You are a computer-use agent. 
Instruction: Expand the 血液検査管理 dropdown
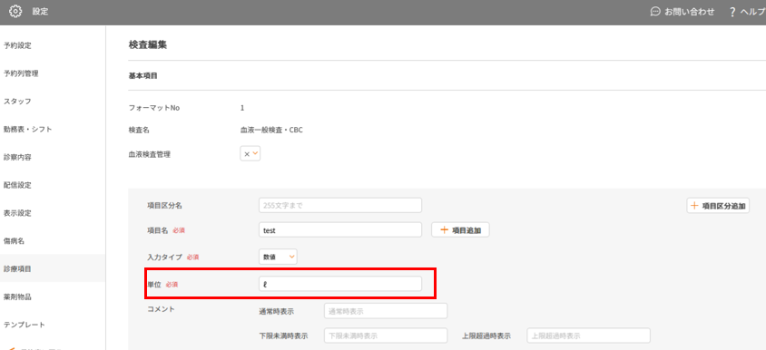coord(250,154)
